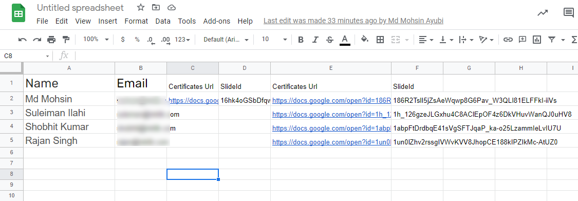Open the Fill color bucket icon
The height and width of the screenshot is (201, 578).
(365, 39)
